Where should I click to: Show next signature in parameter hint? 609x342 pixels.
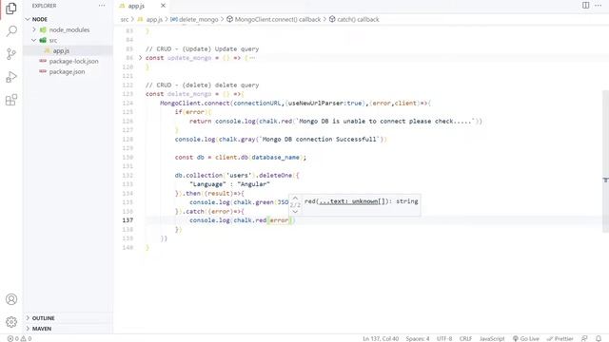pos(295,212)
